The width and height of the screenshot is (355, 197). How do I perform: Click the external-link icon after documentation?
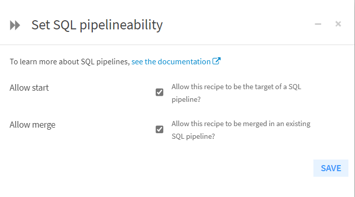(x=216, y=61)
